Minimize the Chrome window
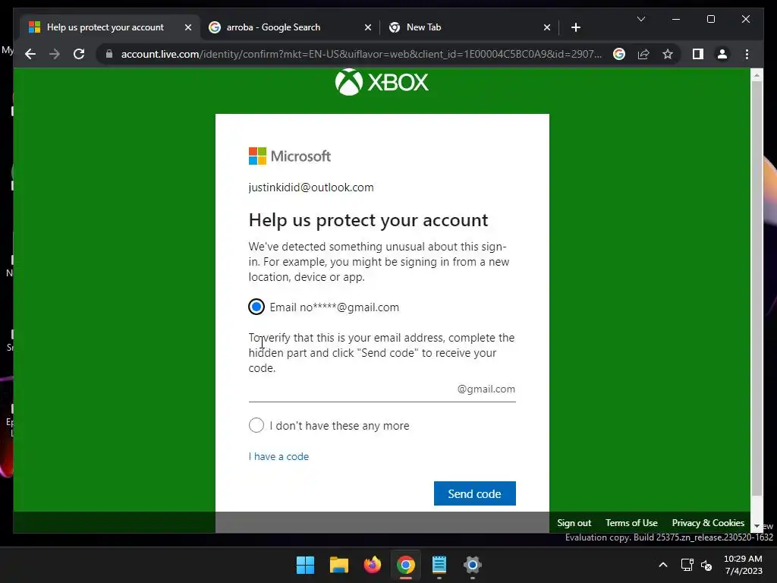The width and height of the screenshot is (777, 583). pos(676,19)
